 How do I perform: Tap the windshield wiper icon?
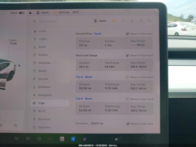[39, 139]
